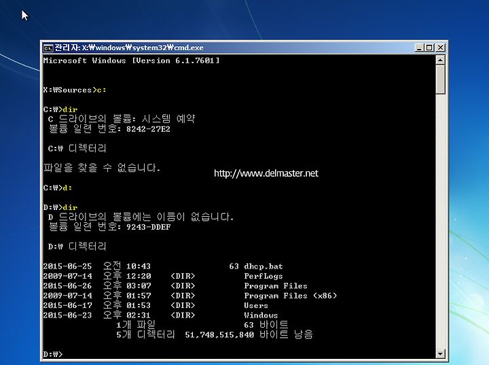
Task: Close the cmd.exe window
Action: 440,48
